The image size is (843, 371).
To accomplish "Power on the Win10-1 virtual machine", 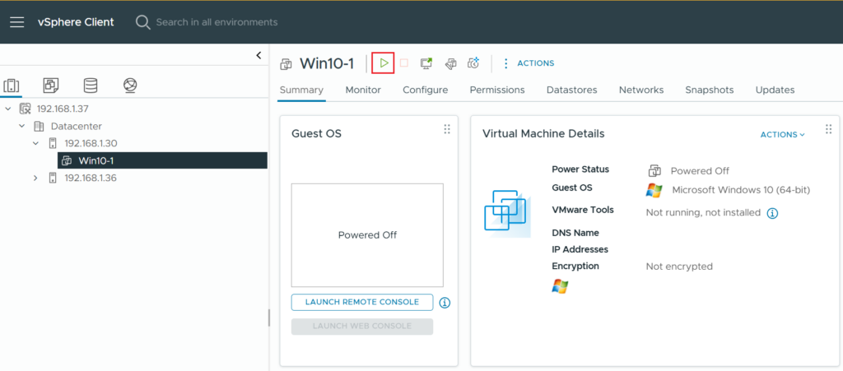I will (384, 63).
